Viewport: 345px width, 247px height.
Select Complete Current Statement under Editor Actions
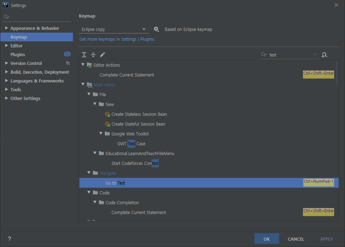(127, 75)
